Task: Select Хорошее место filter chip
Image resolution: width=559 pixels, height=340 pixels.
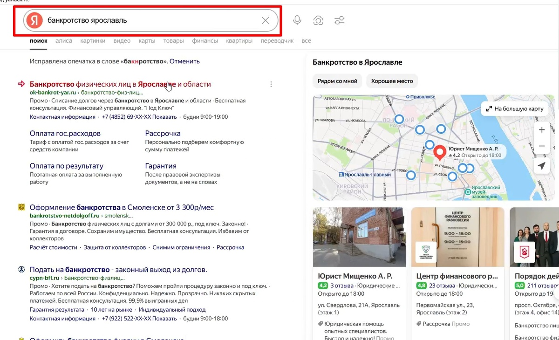Action: point(392,81)
